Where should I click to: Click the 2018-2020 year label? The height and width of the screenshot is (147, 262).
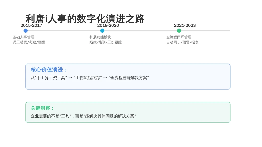tap(108, 25)
